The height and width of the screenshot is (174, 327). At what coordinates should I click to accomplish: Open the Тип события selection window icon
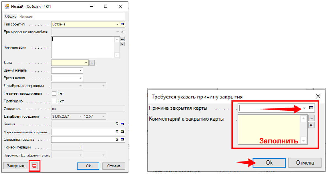click(122, 24)
